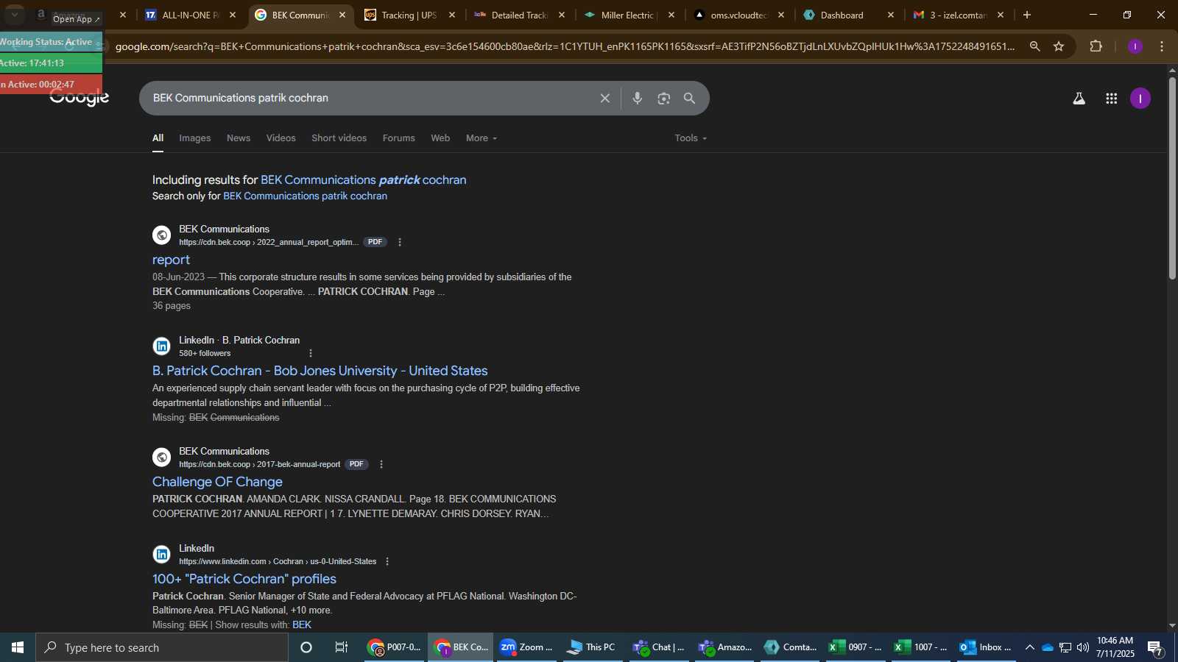Open Outlook Inbox in taskbar
This screenshot has height=662, width=1178.
pyautogui.click(x=985, y=647)
